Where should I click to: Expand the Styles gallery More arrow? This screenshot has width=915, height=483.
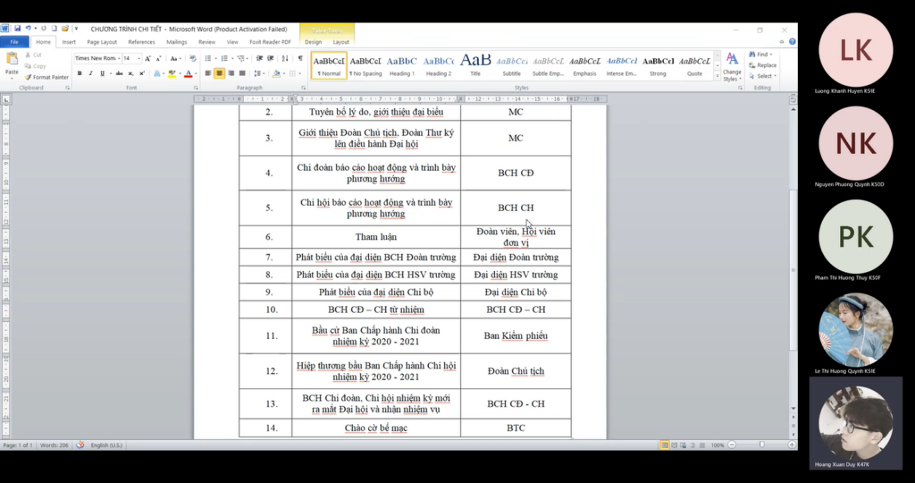point(718,76)
